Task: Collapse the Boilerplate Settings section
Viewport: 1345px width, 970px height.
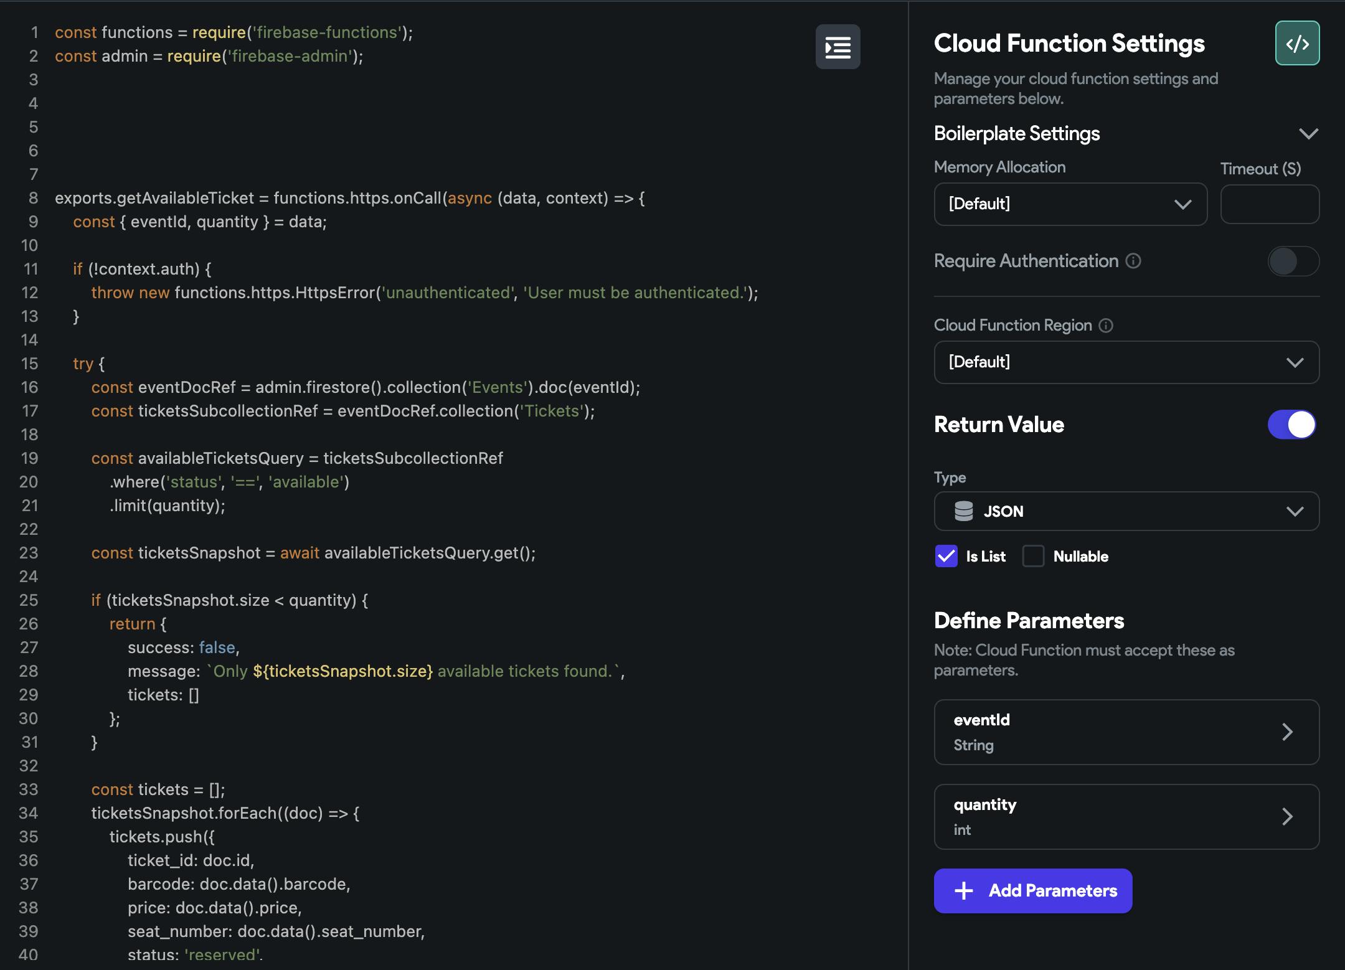Action: (1308, 134)
